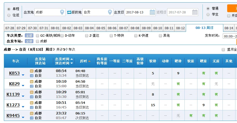Click the 全部 button for train types

pos(29,36)
